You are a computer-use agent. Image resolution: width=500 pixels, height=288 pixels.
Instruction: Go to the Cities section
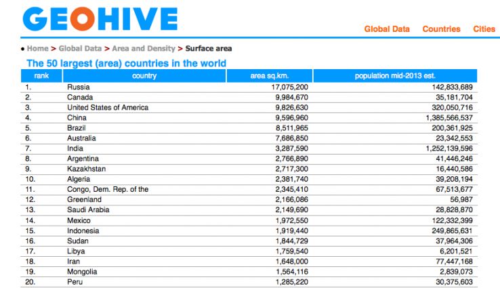(x=484, y=29)
